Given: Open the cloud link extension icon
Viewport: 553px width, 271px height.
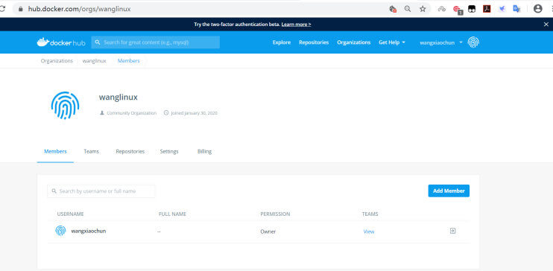Looking at the screenshot, I should click(x=442, y=9).
